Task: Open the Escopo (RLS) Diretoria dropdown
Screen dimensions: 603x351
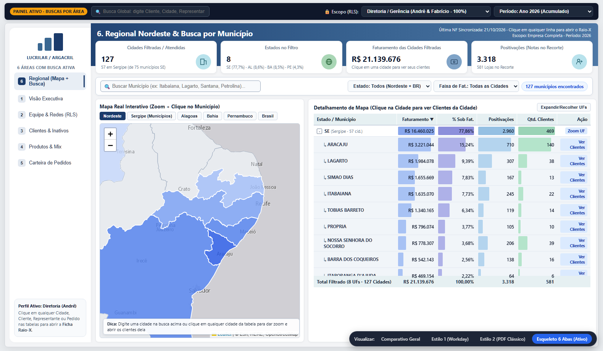Action: 426,11
